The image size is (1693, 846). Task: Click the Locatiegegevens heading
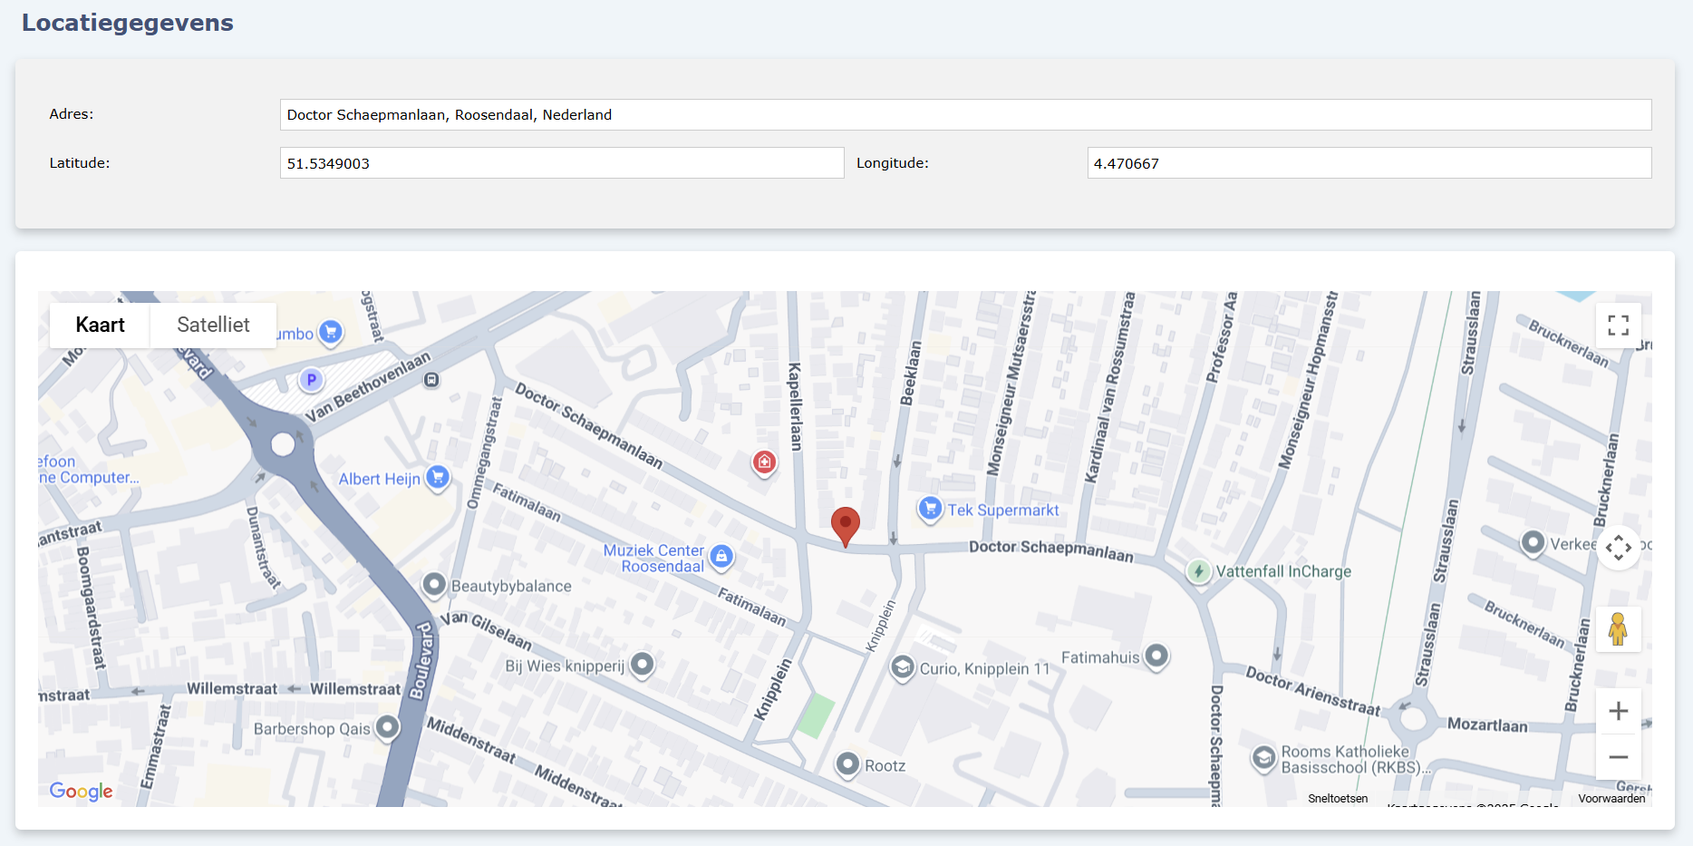click(x=128, y=23)
